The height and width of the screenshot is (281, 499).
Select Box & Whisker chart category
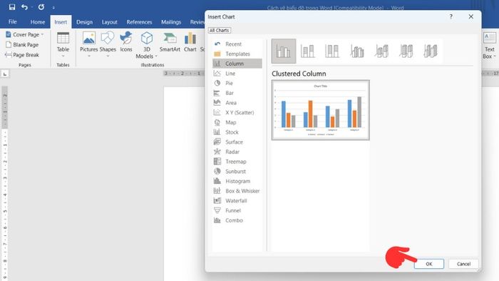tap(237, 191)
